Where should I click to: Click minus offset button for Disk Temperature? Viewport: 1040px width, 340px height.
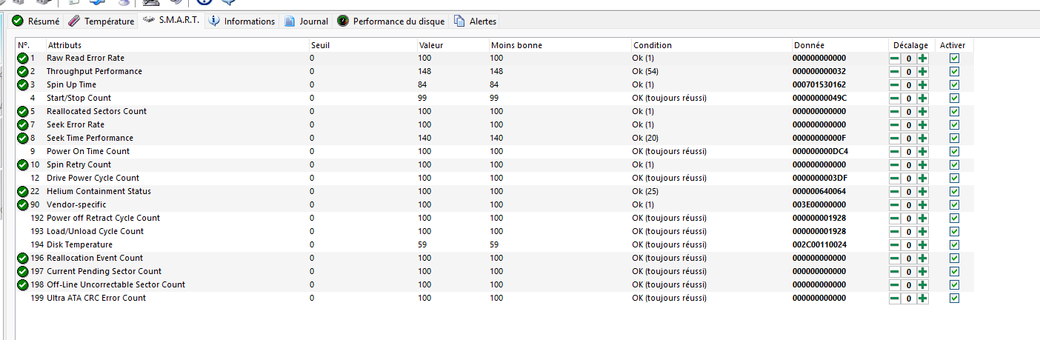(x=895, y=245)
